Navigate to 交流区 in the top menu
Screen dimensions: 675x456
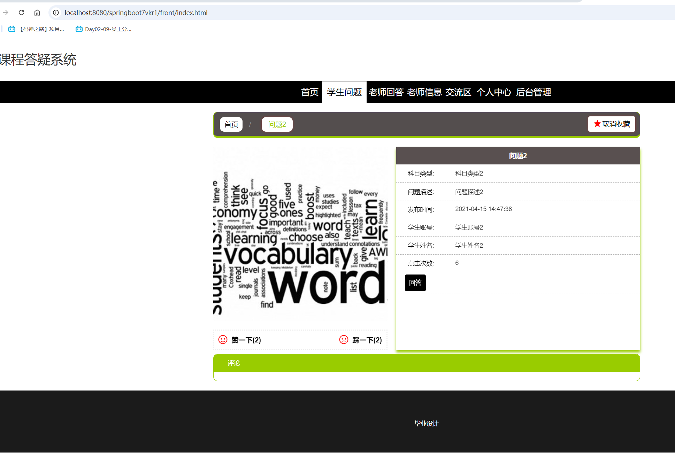click(x=458, y=92)
